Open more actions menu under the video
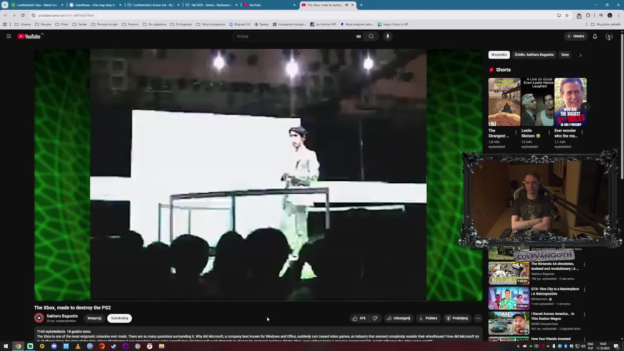This screenshot has height=351, width=624. click(478, 318)
